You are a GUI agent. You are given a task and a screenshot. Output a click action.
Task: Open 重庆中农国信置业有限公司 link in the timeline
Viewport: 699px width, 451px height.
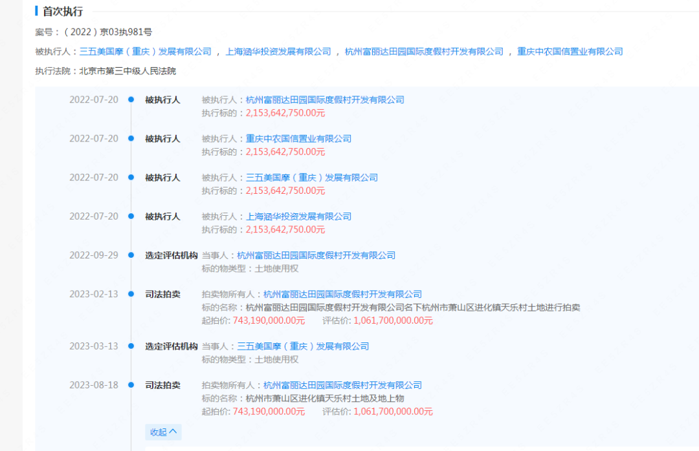click(x=298, y=139)
